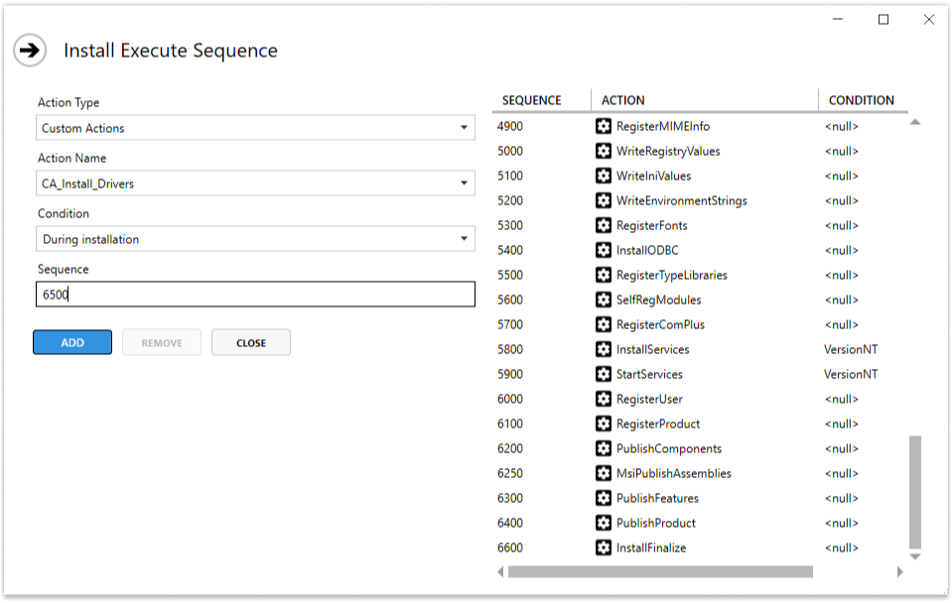Screen dimensions: 952x603
Task: Click the gear icon for RegisterTypeLibraries
Action: (x=603, y=275)
